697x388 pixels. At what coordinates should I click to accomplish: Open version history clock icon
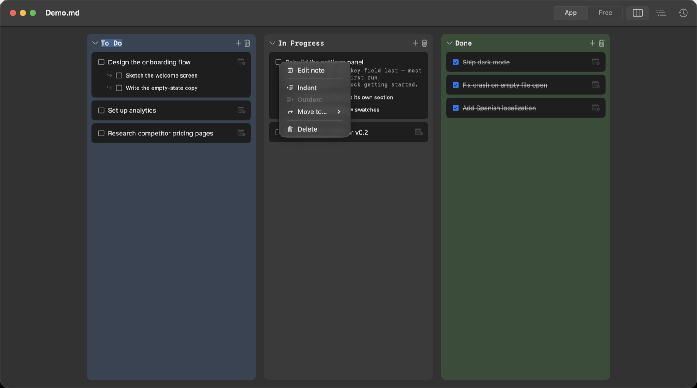[x=683, y=13]
